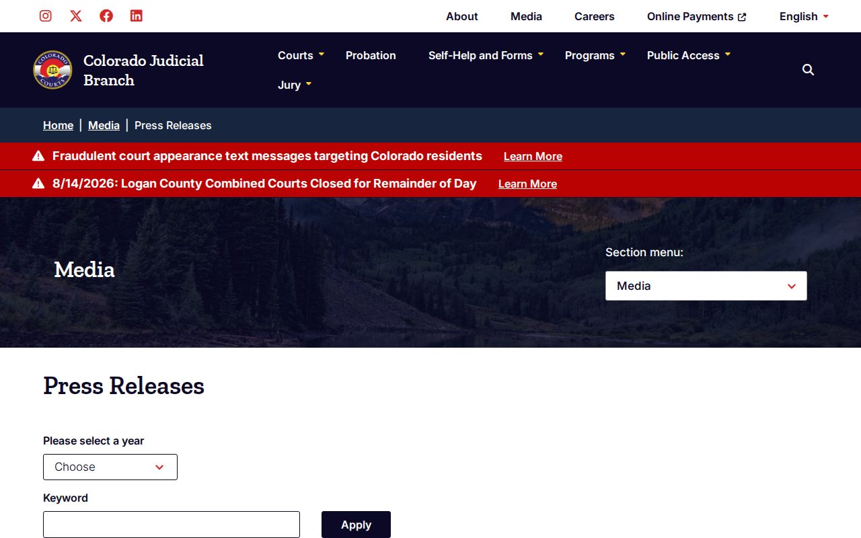Click the Home breadcrumb link

point(59,125)
